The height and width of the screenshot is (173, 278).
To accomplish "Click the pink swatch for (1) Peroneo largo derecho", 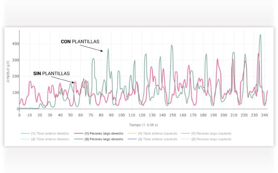I will click(79, 133).
